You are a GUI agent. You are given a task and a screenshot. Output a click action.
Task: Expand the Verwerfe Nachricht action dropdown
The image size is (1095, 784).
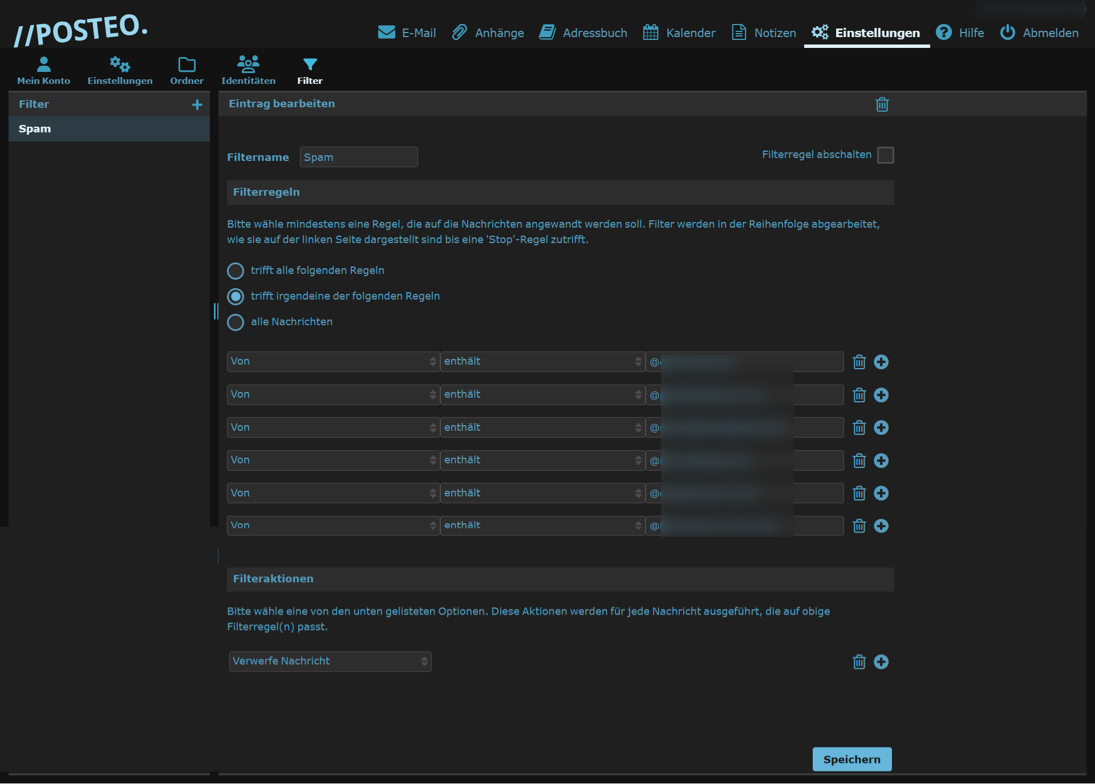tap(330, 661)
